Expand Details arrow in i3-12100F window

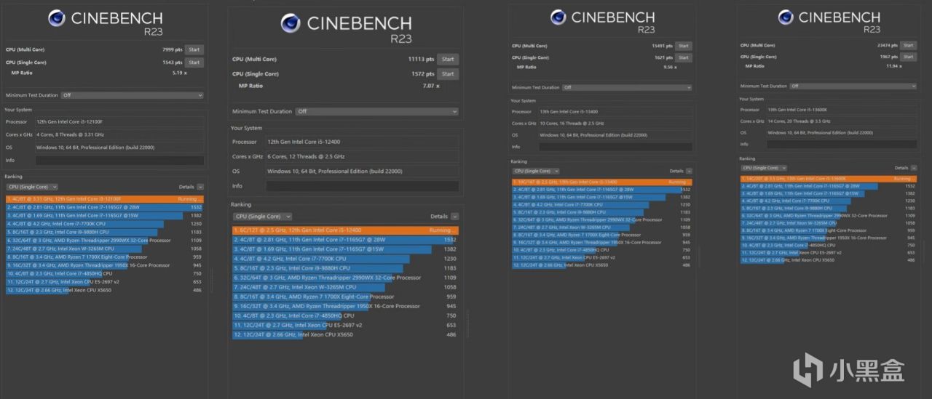[200, 187]
